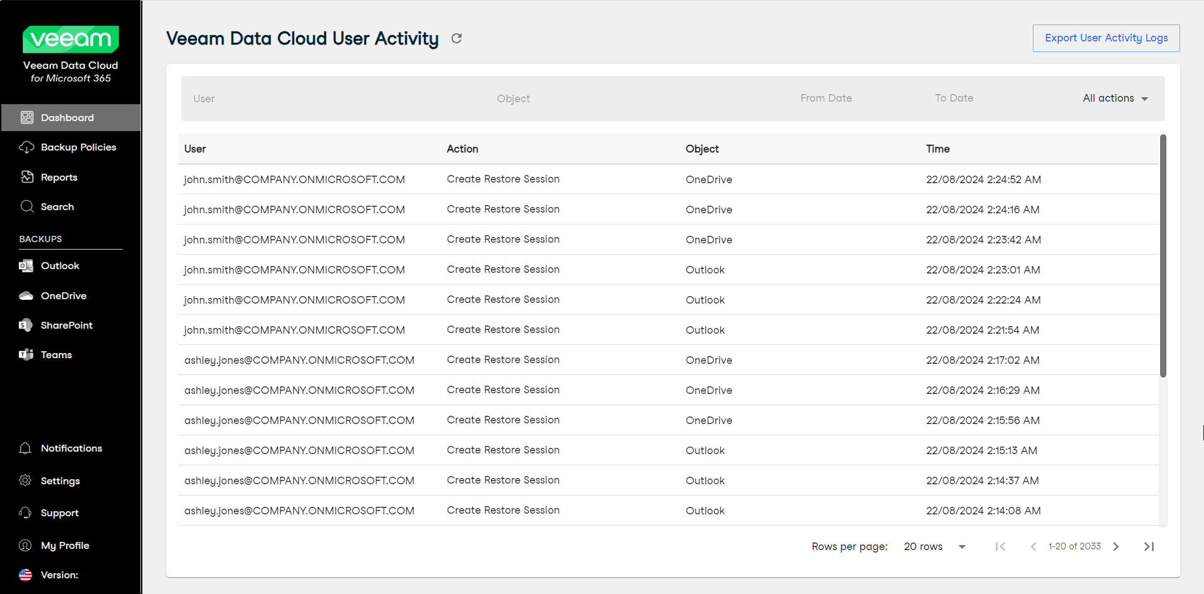1204x594 pixels.
Task: Go to first page of results
Action: (x=1001, y=546)
